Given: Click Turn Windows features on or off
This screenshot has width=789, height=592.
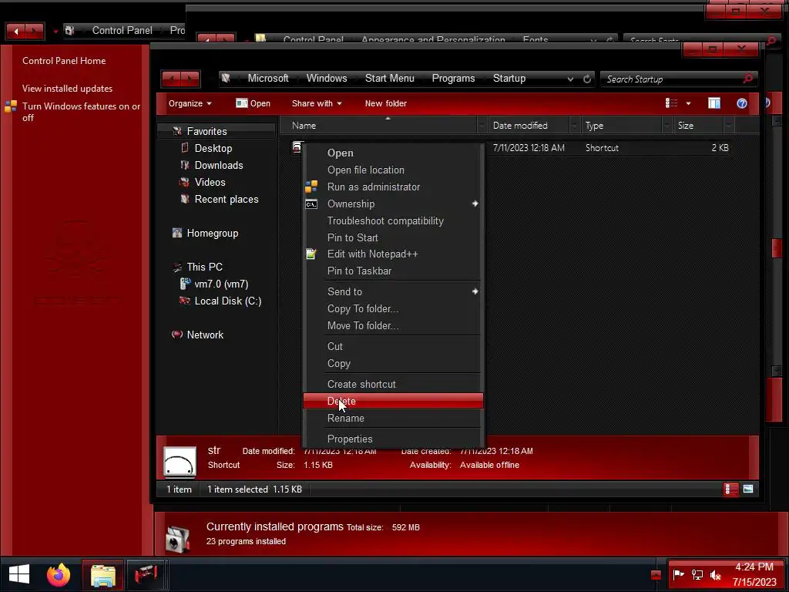Looking at the screenshot, I should (81, 112).
